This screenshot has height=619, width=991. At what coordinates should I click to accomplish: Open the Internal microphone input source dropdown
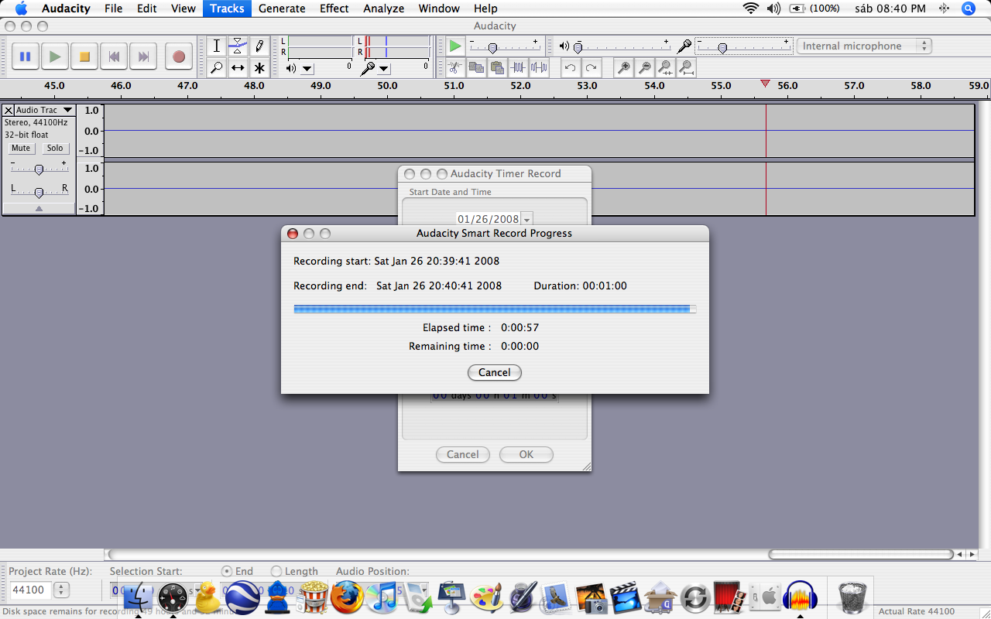click(x=864, y=46)
